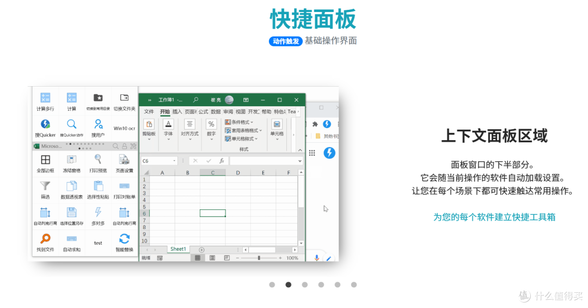This screenshot has height=308, width=588.
Task: Click the 动作触发 blue badge
Action: tap(286, 41)
